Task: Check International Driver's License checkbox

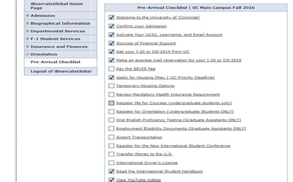Action: pyautogui.click(x=111, y=163)
